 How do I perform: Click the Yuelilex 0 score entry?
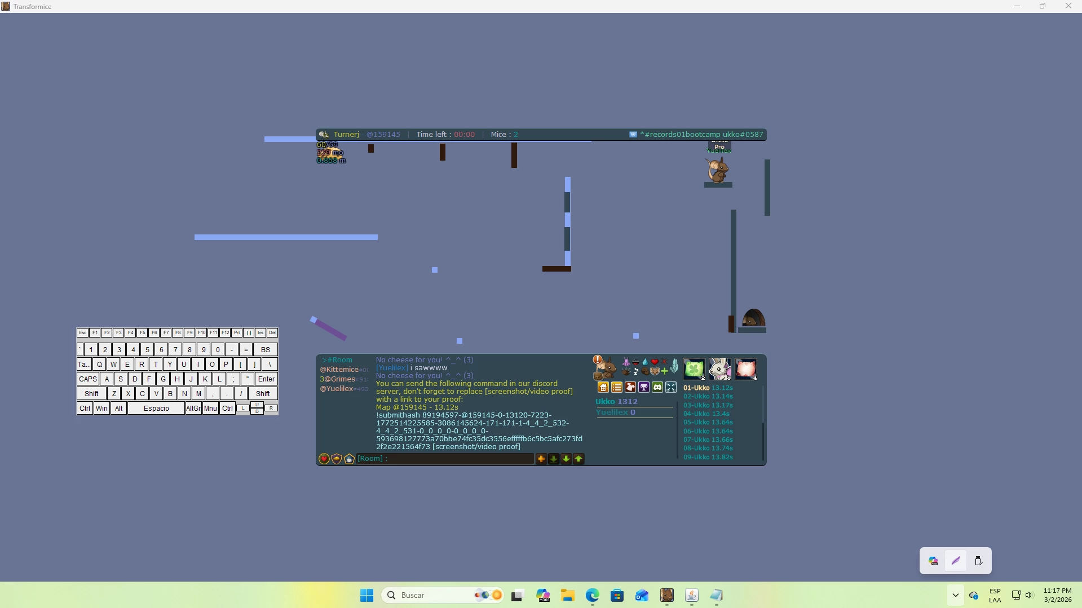pos(616,412)
